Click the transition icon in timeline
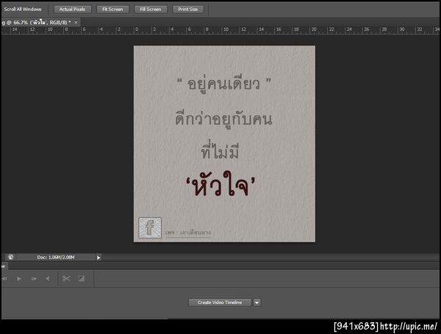The width and height of the screenshot is (441, 334). (82, 278)
